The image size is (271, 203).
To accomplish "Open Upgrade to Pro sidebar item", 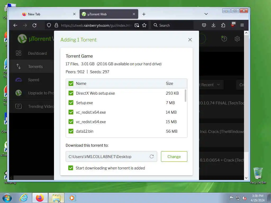I will click(x=31, y=93).
